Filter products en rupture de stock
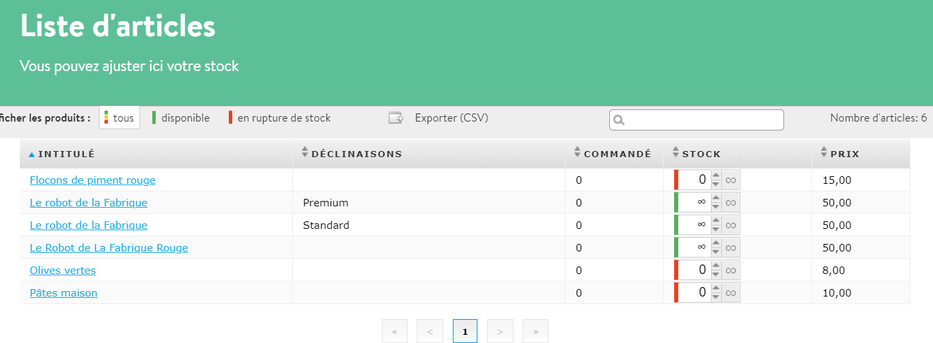 [283, 118]
